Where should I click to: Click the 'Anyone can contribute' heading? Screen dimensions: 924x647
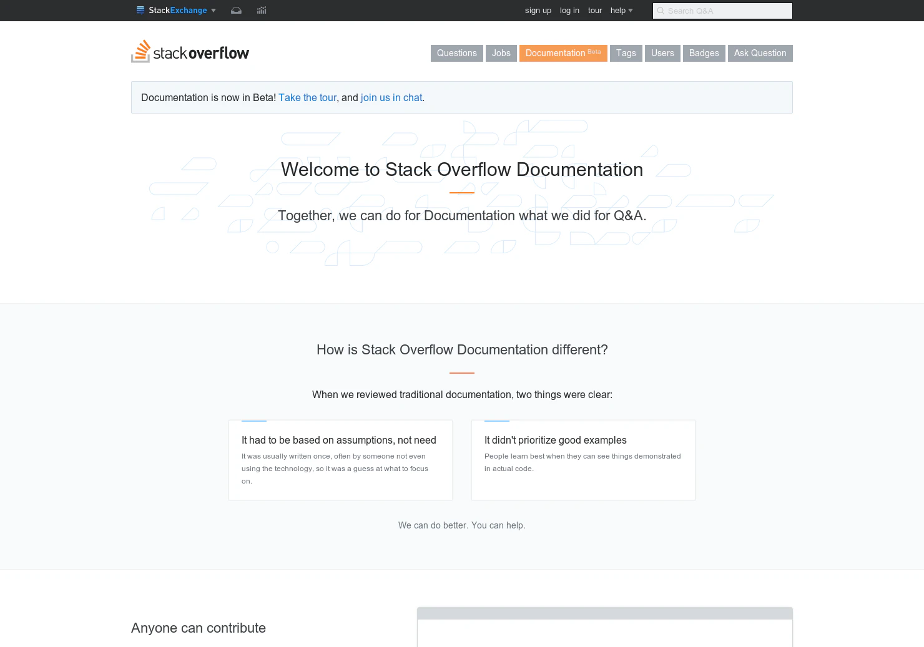[199, 628]
